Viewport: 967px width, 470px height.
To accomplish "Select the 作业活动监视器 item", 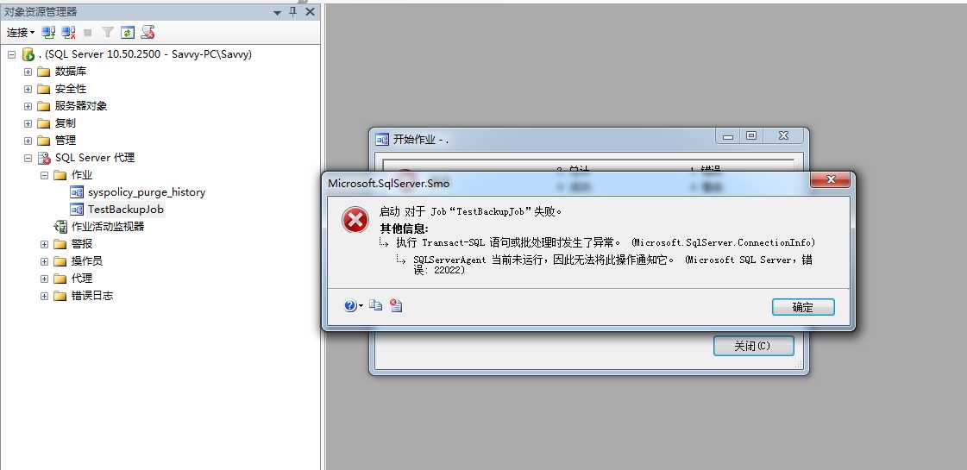I will (108, 226).
